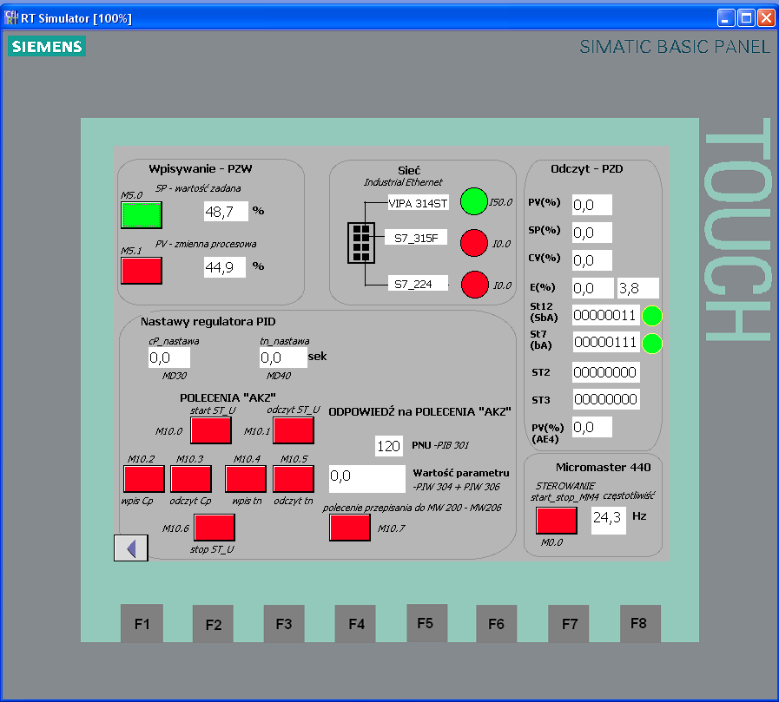
Task: Click the green St12 (SbA) indicator lamp
Action: pos(652,316)
